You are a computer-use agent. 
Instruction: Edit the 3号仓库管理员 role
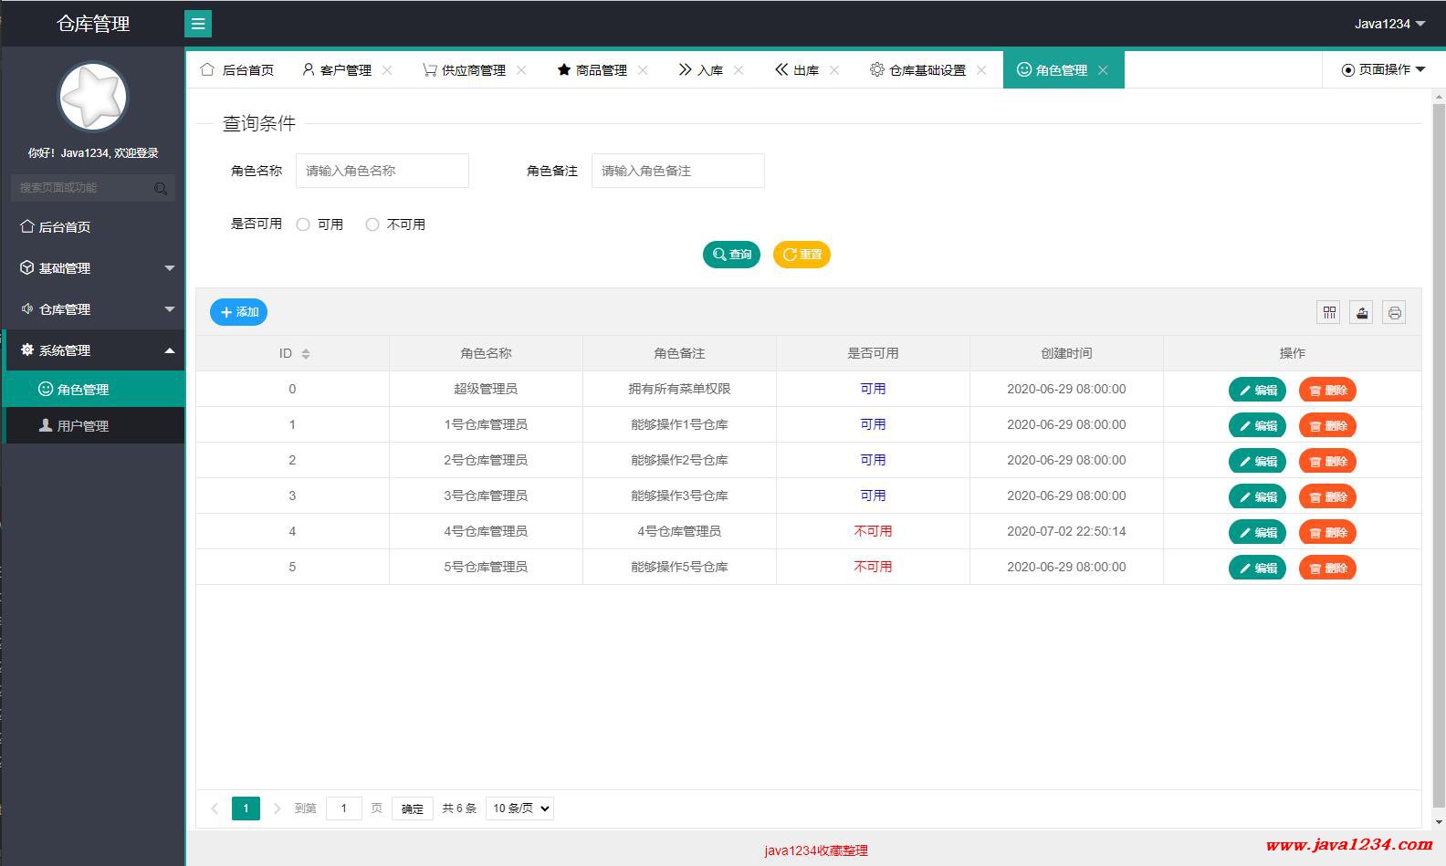click(1257, 496)
